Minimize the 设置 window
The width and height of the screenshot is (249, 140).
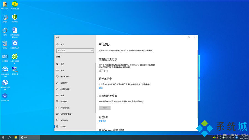pos(183,37)
